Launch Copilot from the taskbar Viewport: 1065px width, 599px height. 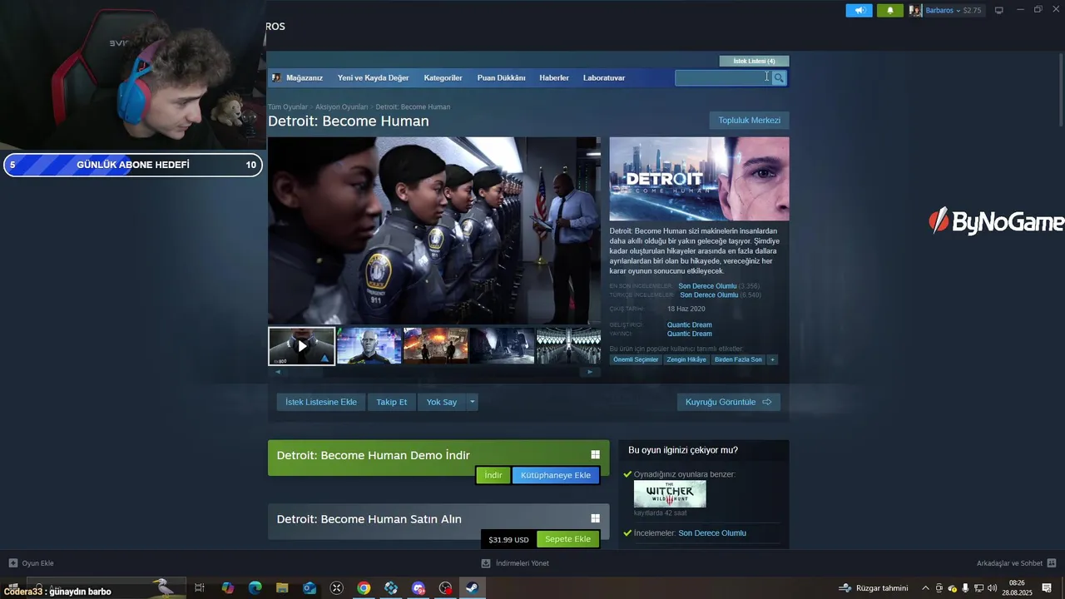[x=227, y=588]
